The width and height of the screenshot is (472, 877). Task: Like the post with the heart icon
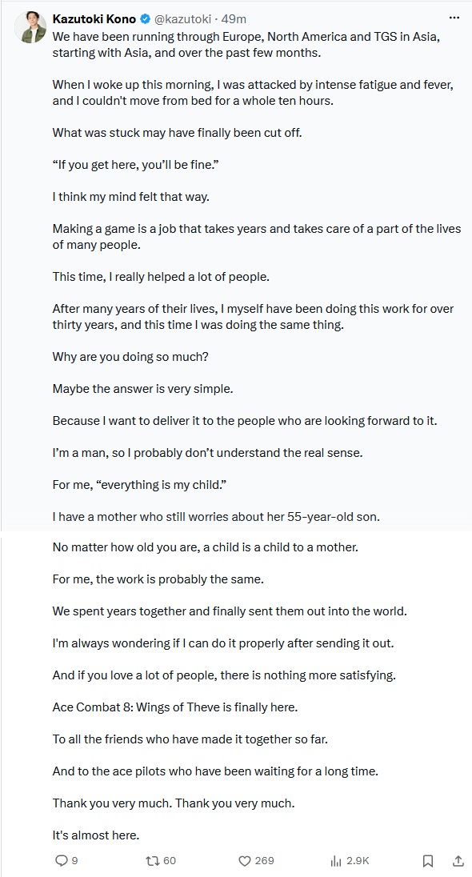tap(244, 860)
